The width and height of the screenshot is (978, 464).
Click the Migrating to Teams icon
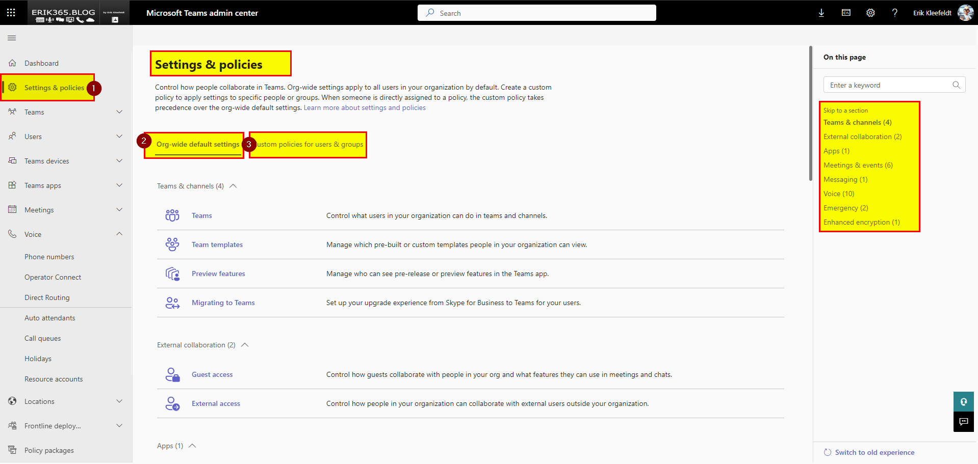tap(172, 303)
